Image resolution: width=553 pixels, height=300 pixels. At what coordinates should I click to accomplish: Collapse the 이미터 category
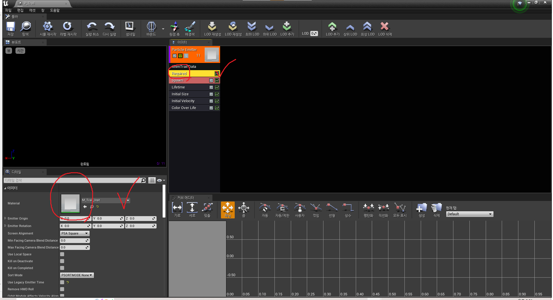5,188
